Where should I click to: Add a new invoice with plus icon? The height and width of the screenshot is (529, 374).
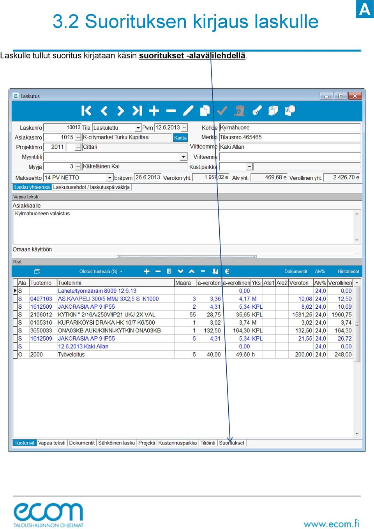(x=154, y=111)
